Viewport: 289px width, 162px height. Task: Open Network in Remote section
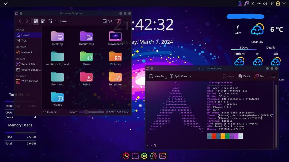tap(28, 52)
